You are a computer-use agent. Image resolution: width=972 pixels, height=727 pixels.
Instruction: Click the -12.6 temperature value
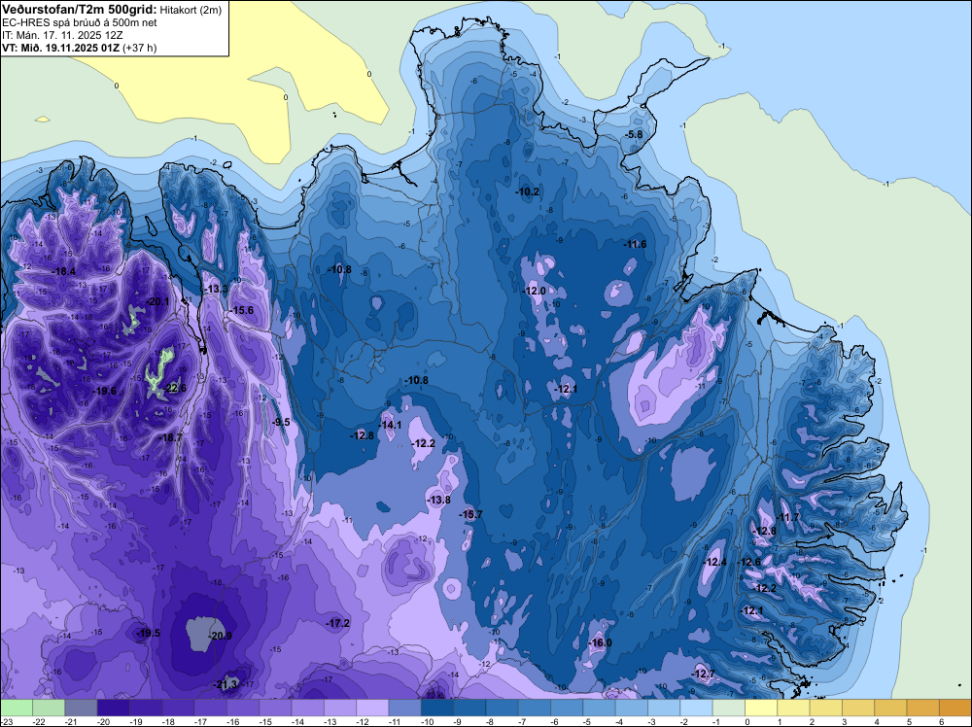point(748,562)
